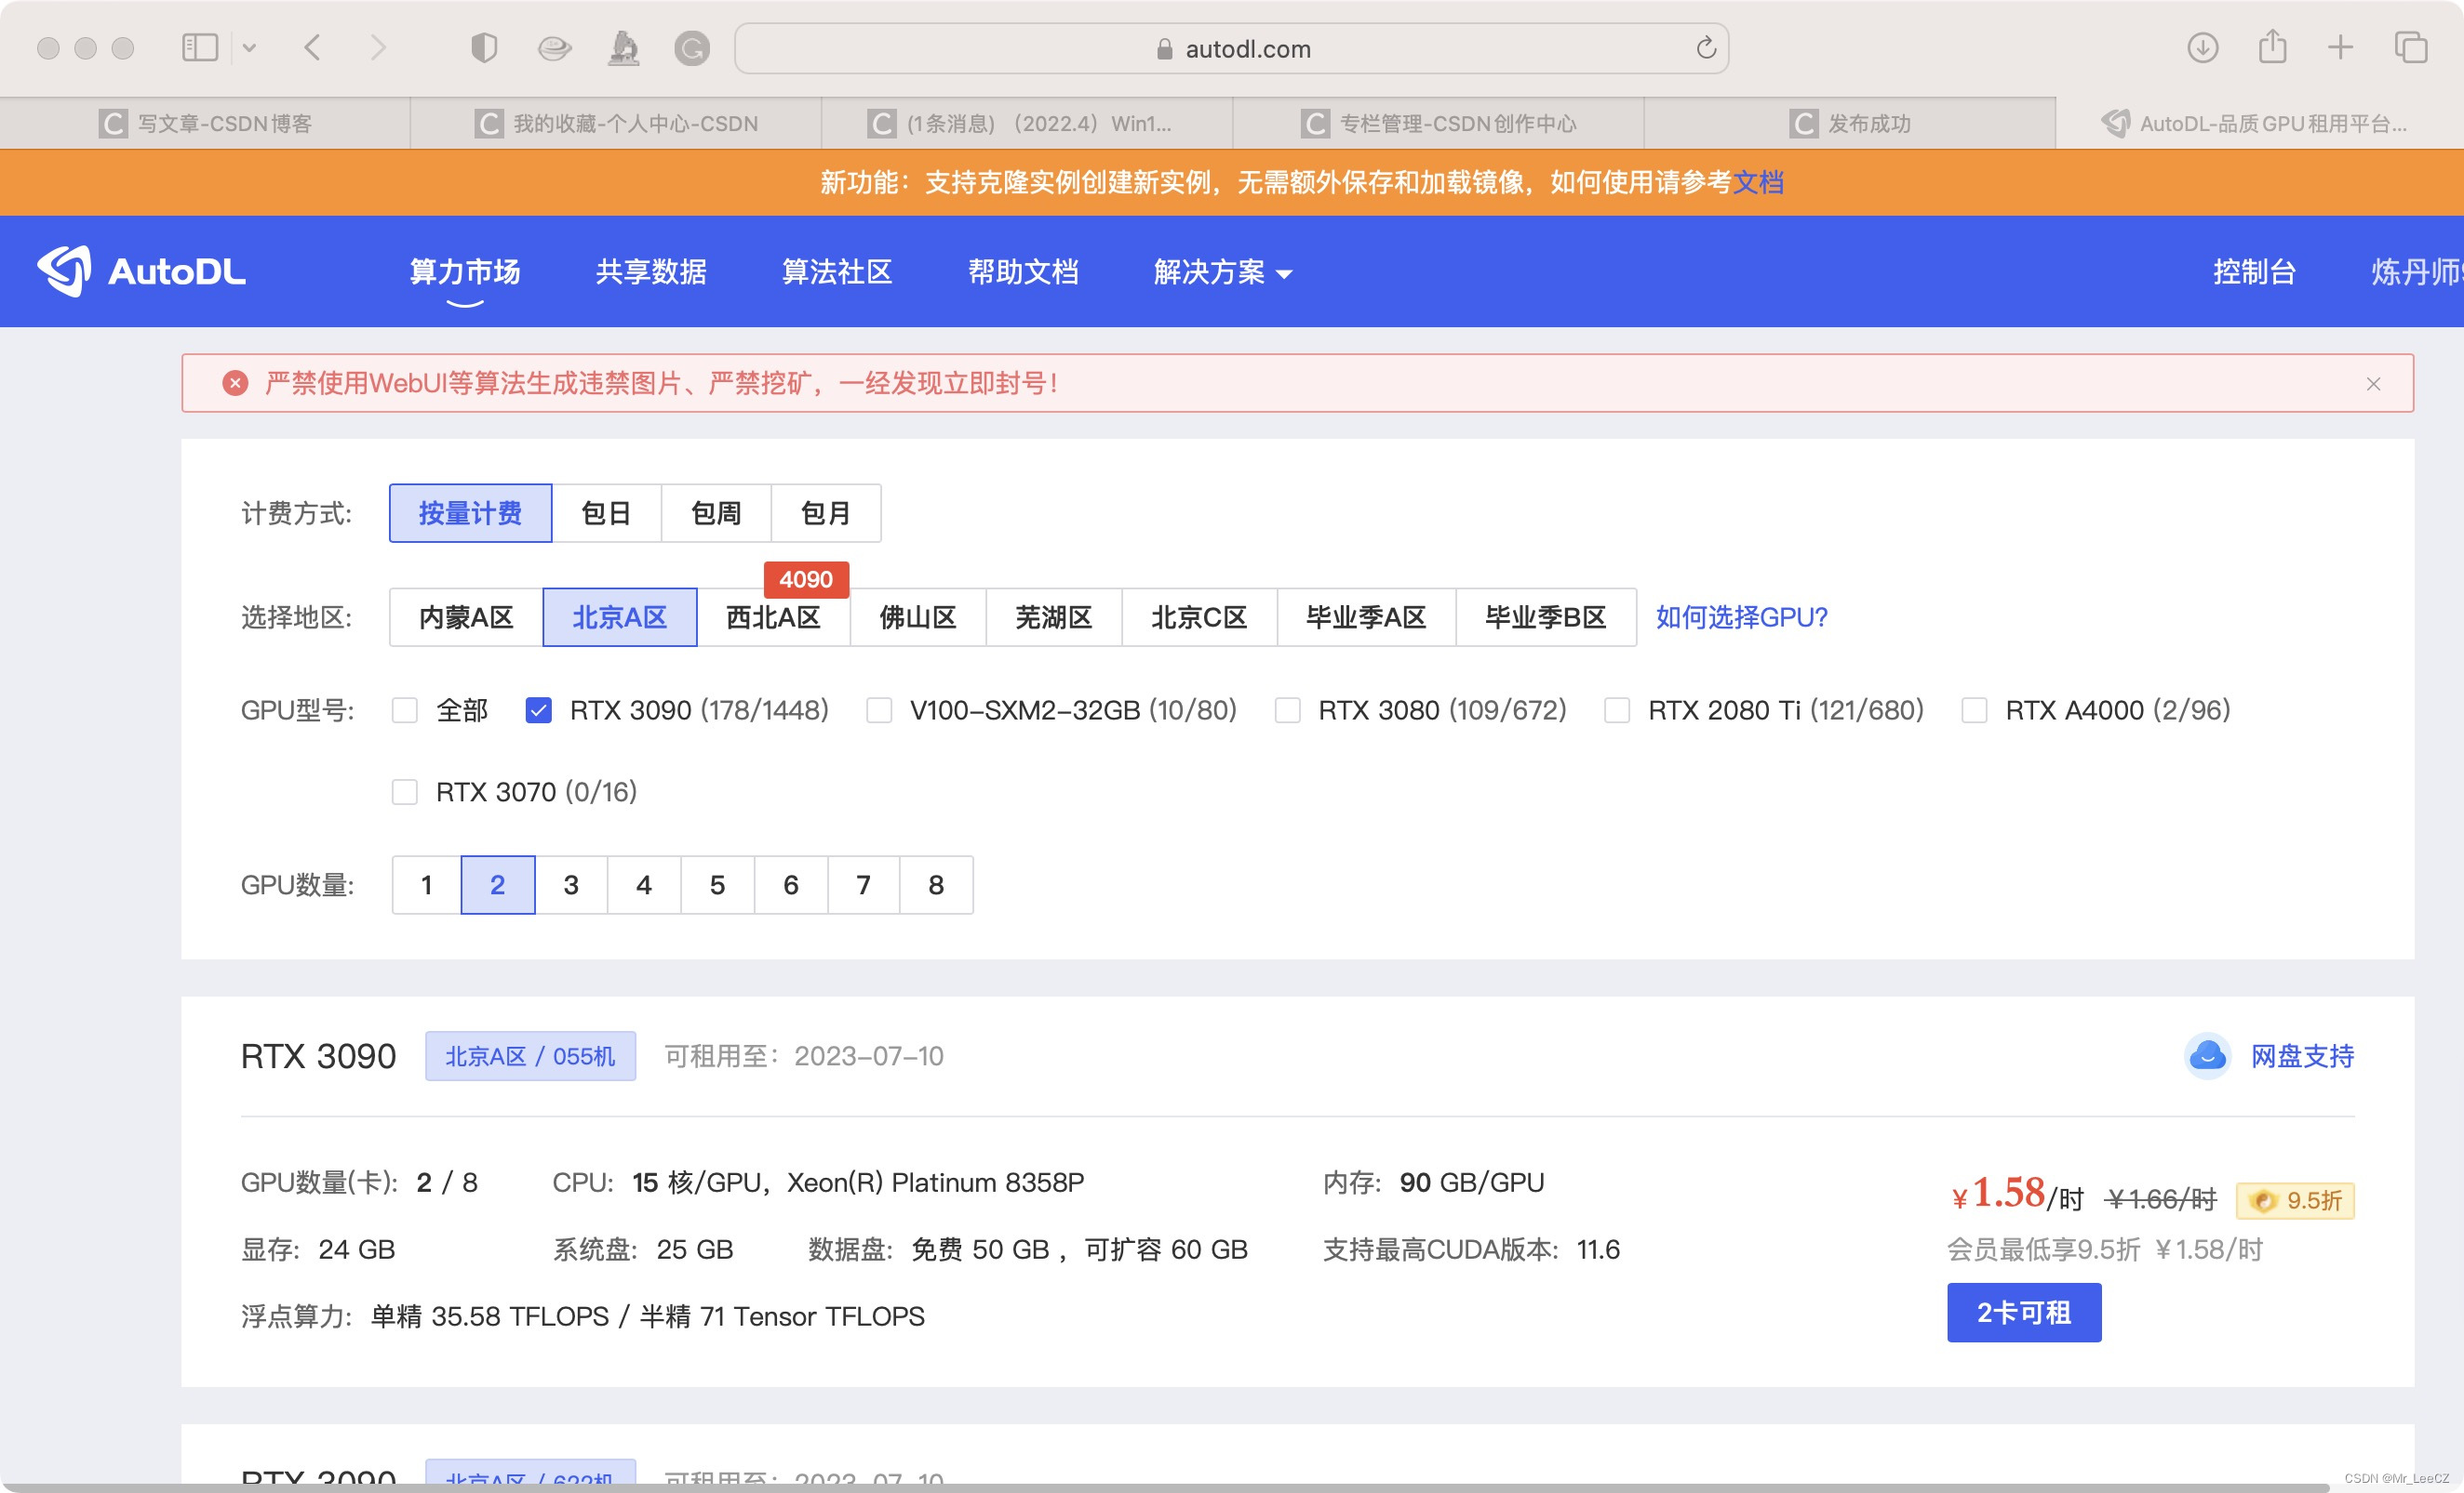Switch to the (1条消息) (2022.4) Win1... tab
The height and width of the screenshot is (1493, 2464).
pos(1027,123)
